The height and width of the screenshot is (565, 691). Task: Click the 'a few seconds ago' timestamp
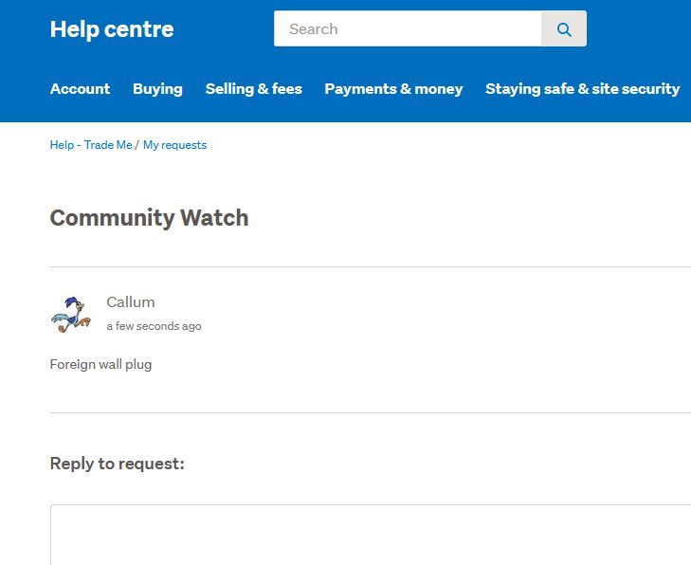[x=154, y=326]
